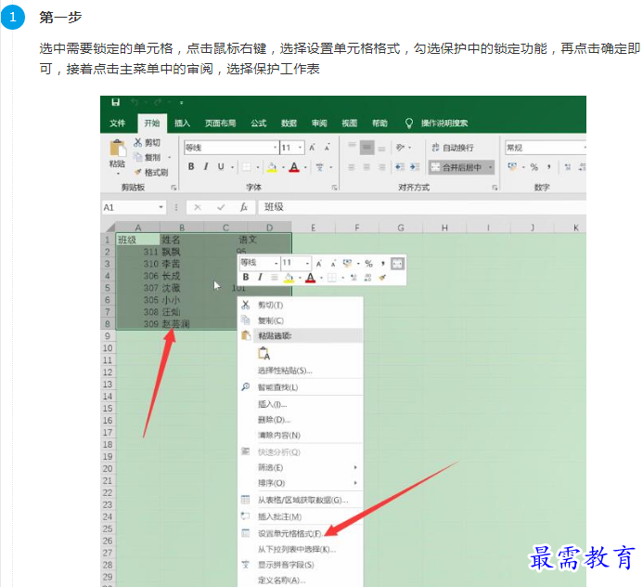The image size is (643, 587).
Task: Open the ribbon font size dropdown
Action: click(x=301, y=148)
